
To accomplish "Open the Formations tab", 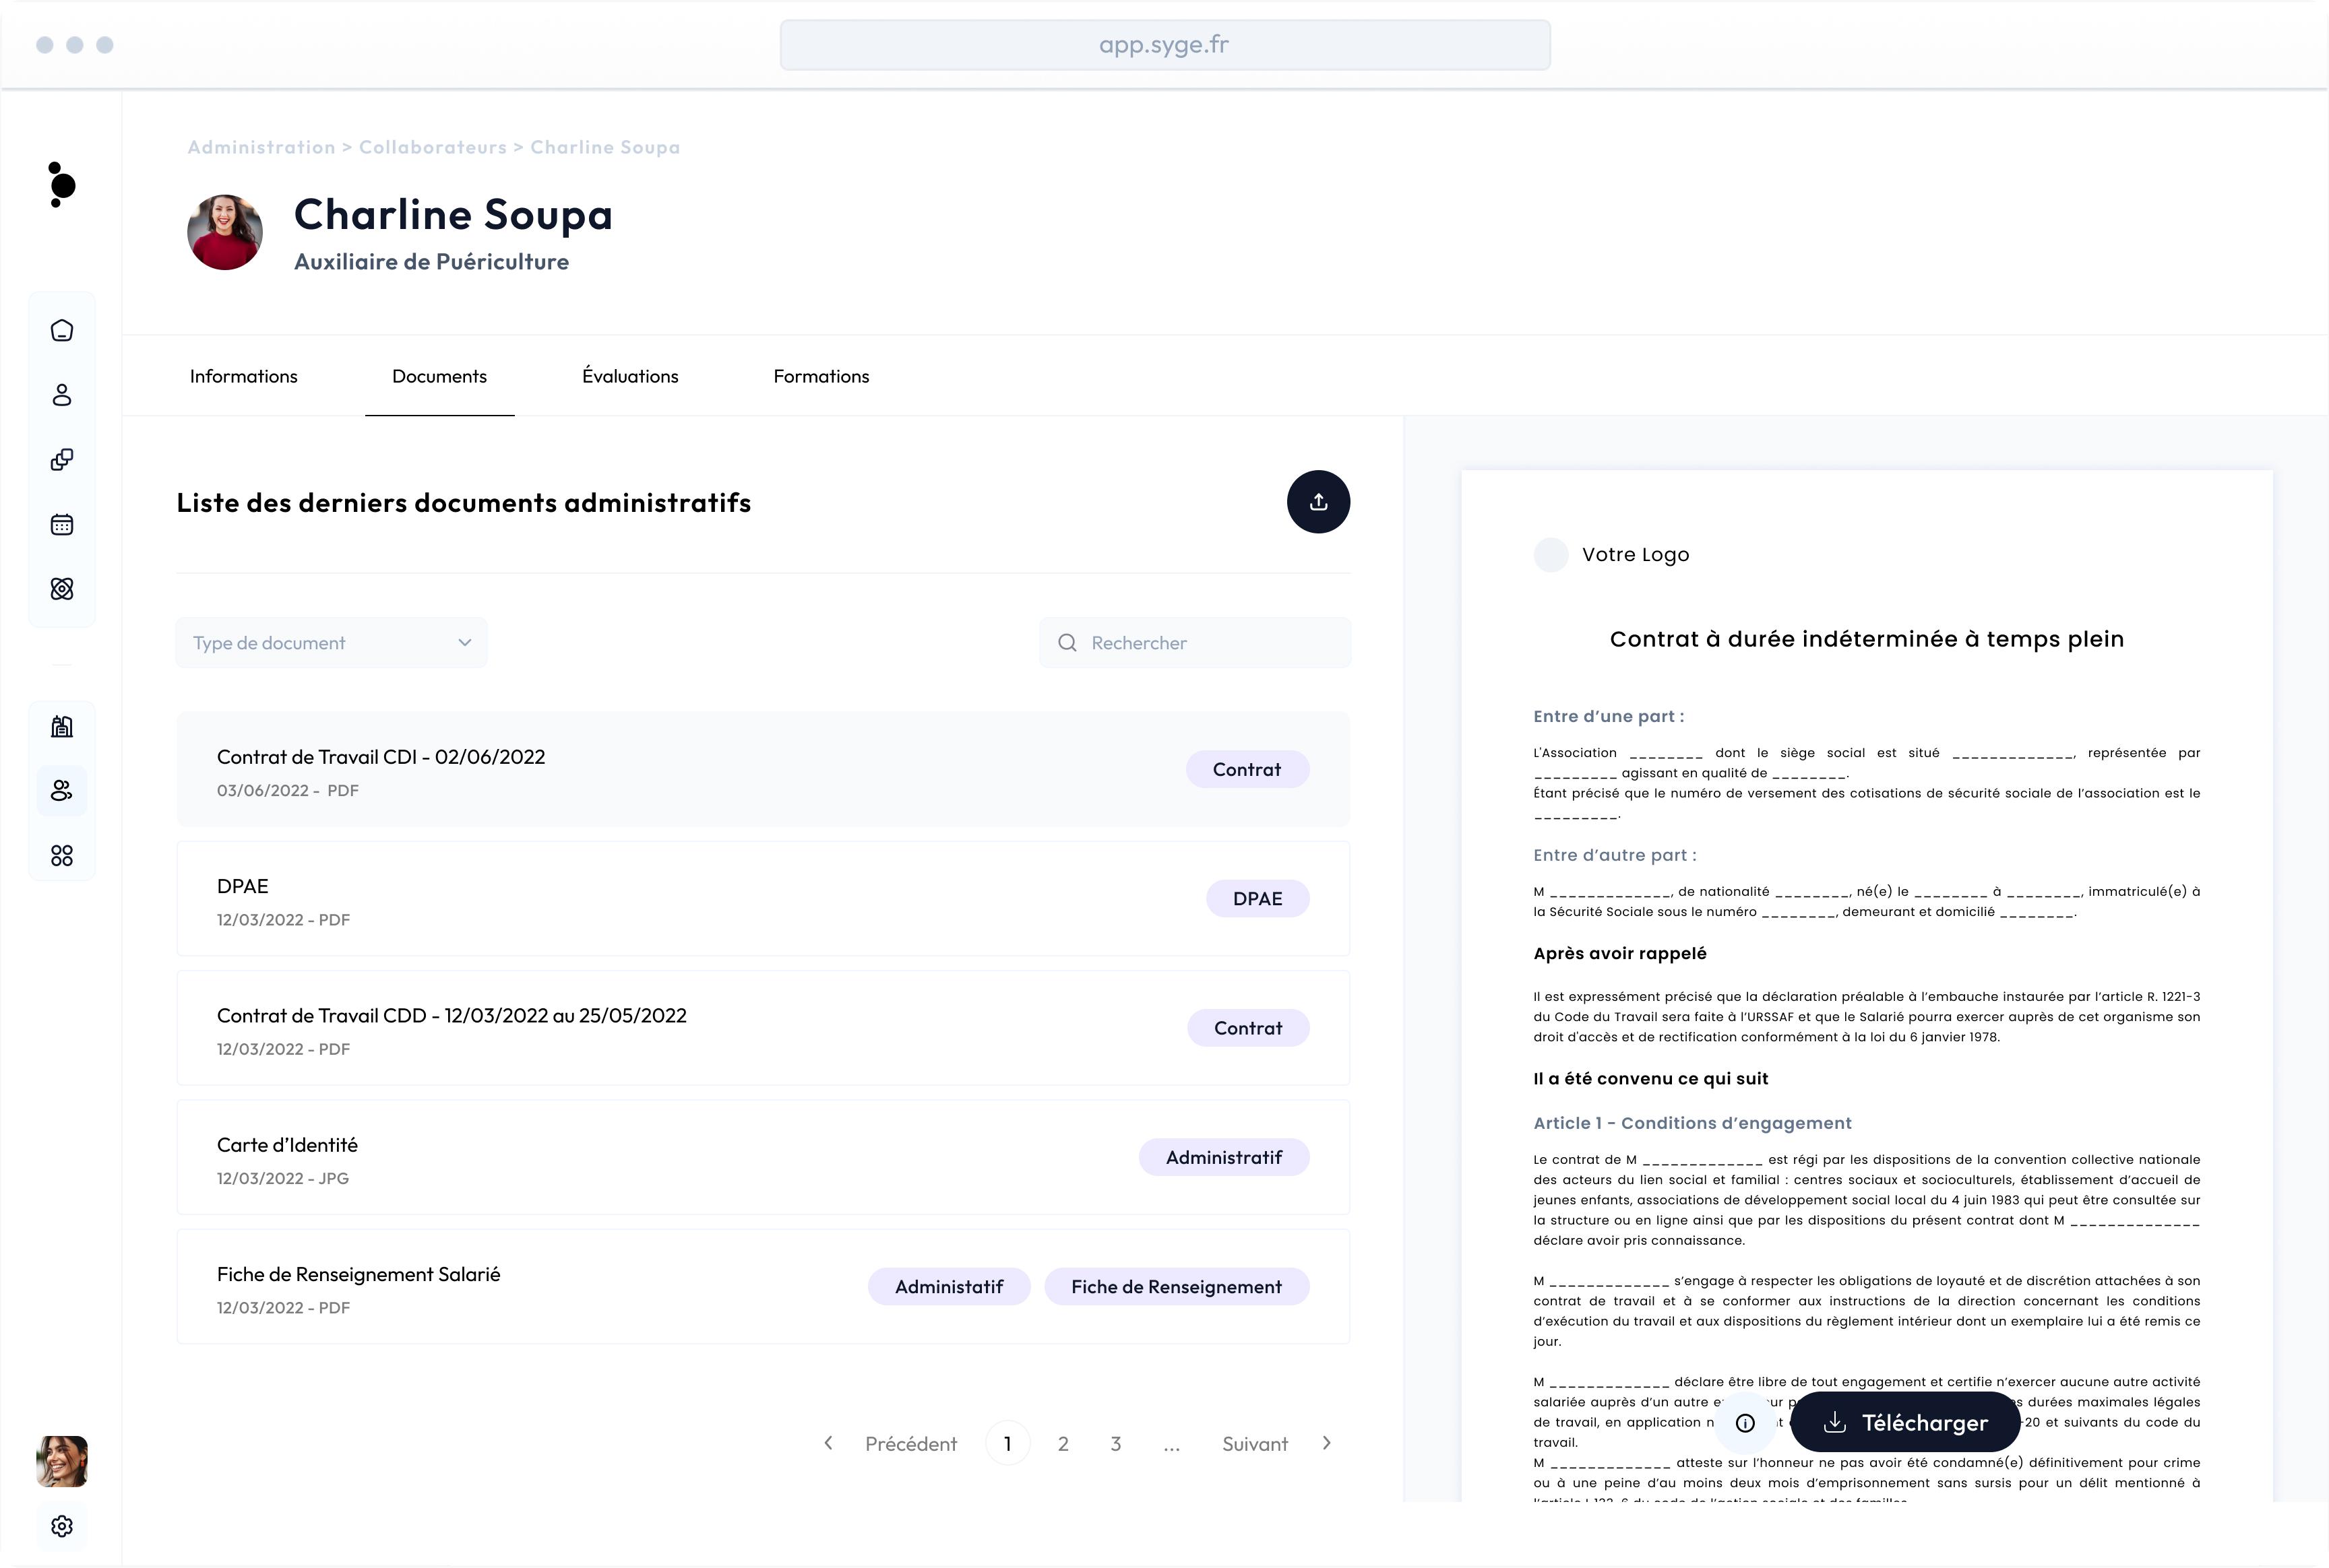I will click(x=820, y=377).
